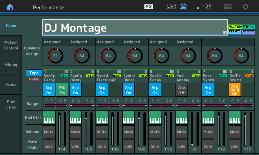The image size is (259, 155).
Task: Enable Arp for Part 6 Pad
Action: coord(181,90)
